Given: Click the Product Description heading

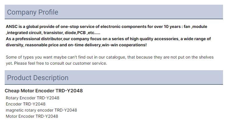Looking at the screenshot, I should pos(38,78).
